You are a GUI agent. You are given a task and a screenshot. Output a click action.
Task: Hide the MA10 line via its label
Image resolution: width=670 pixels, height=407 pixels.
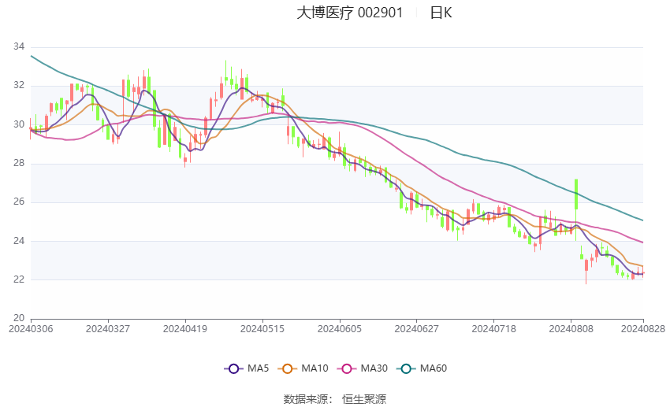(315, 368)
